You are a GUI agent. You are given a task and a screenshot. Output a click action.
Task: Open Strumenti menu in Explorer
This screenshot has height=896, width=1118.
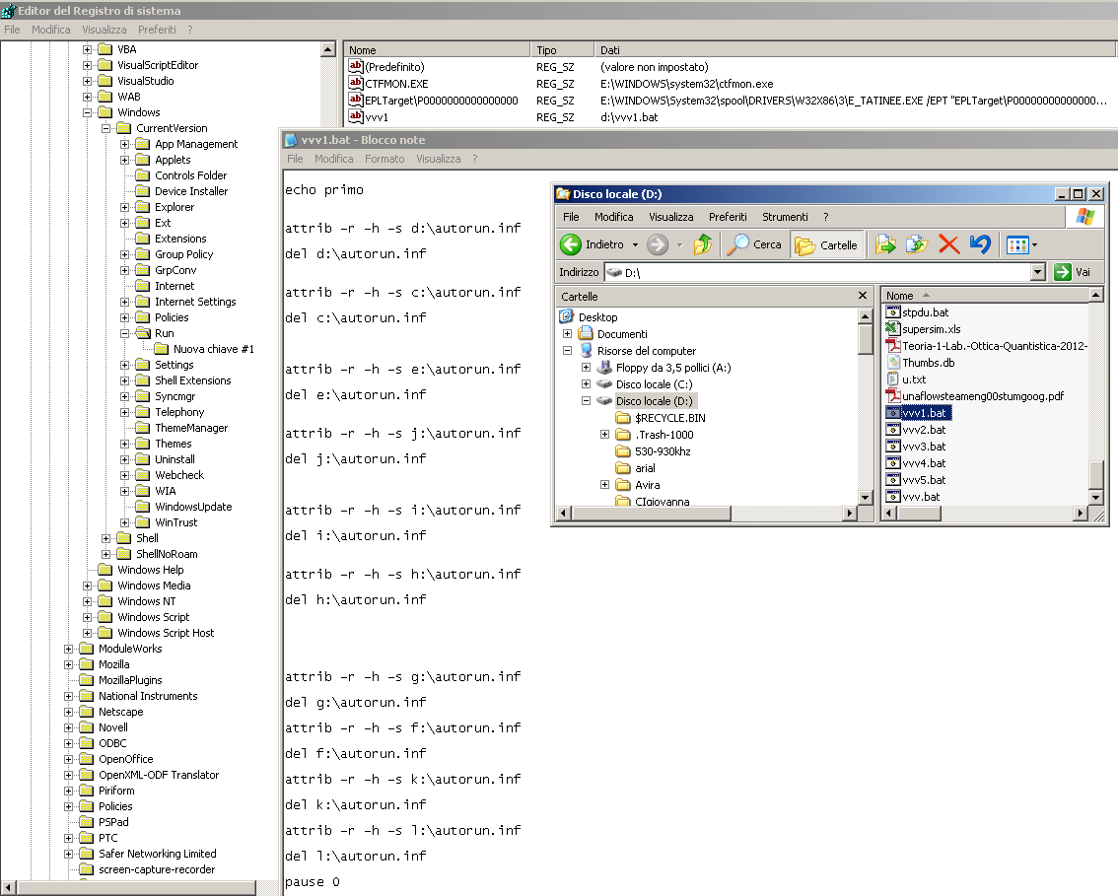785,217
